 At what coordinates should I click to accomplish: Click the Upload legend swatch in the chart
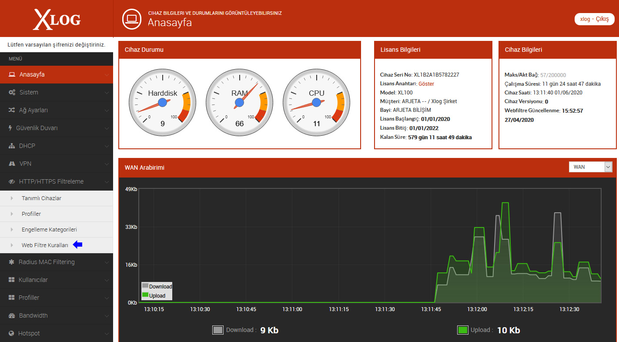pos(145,295)
